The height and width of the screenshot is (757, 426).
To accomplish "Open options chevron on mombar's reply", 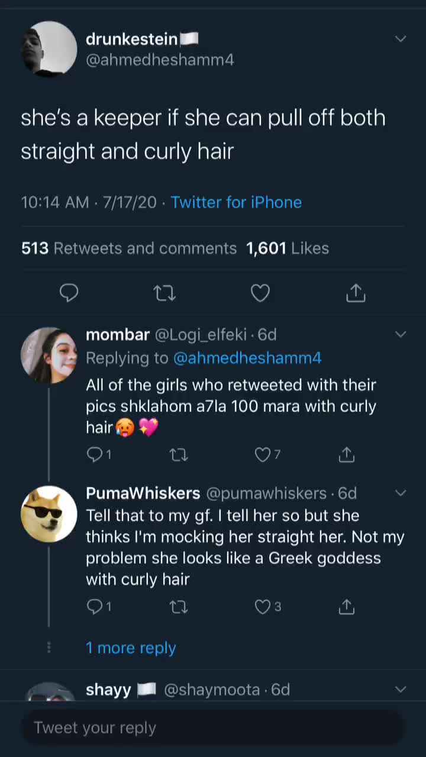I will [x=401, y=335].
